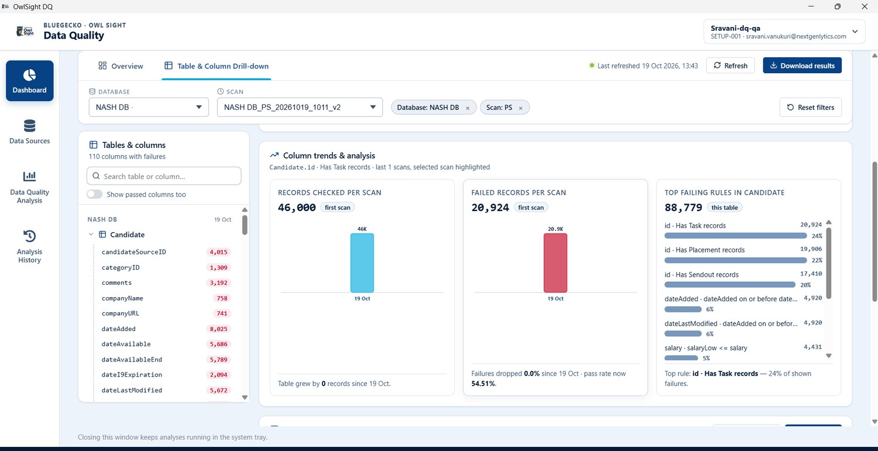Collapse the Candidate table tree node
Screen dimensions: 878x451
91,235
